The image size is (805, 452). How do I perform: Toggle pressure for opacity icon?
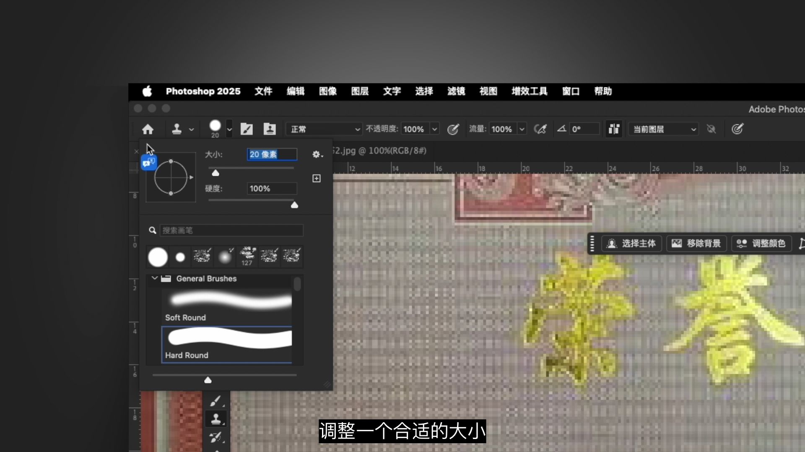(x=453, y=129)
